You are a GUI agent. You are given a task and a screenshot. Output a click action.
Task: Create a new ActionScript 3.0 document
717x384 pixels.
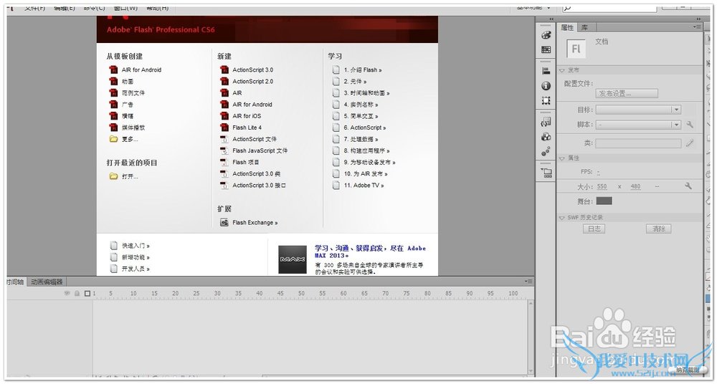coord(252,69)
